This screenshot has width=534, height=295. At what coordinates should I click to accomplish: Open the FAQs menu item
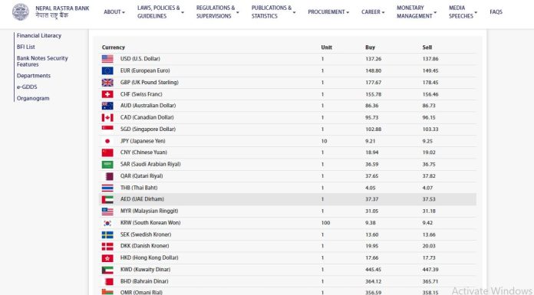pos(496,12)
